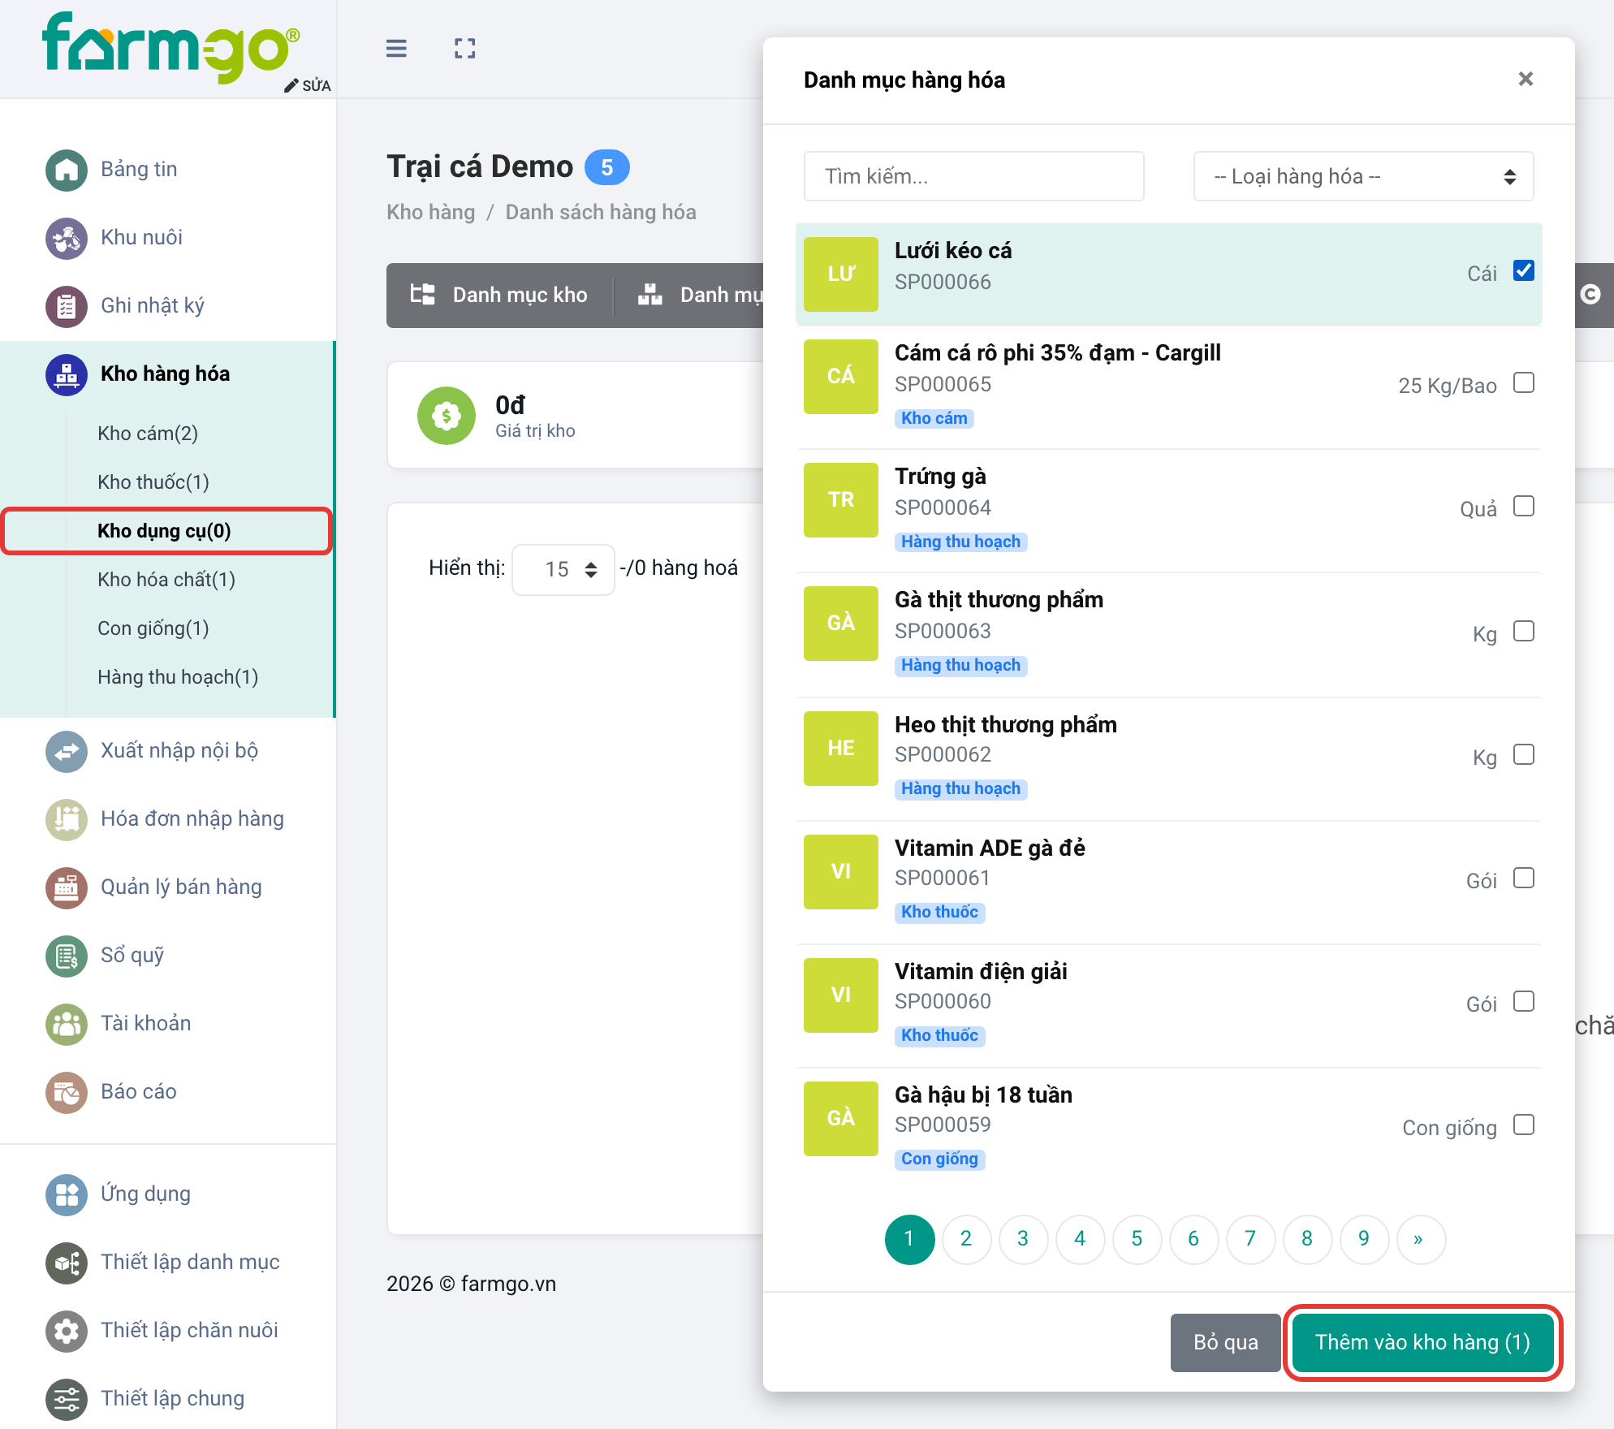This screenshot has height=1429, width=1614.
Task: Open the Kho cám(2) submenu item
Action: 148,434
